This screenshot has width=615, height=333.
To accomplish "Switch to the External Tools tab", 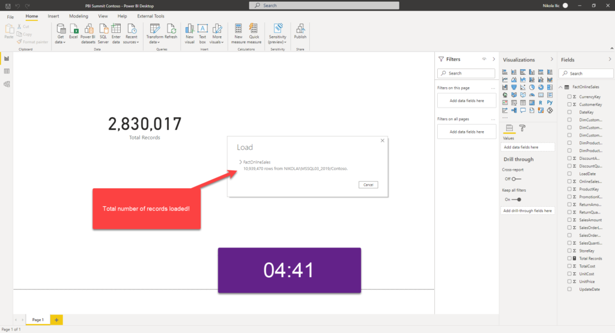I will [151, 16].
